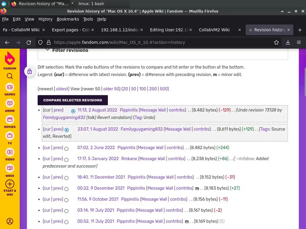The height and width of the screenshot is (229, 306).
Task: Select radio for 11:13, 2 August 2022 revision
Action: 73,111
